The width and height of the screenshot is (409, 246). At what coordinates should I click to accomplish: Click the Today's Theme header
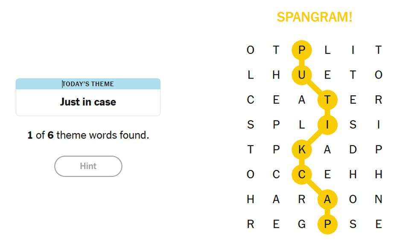[88, 84]
